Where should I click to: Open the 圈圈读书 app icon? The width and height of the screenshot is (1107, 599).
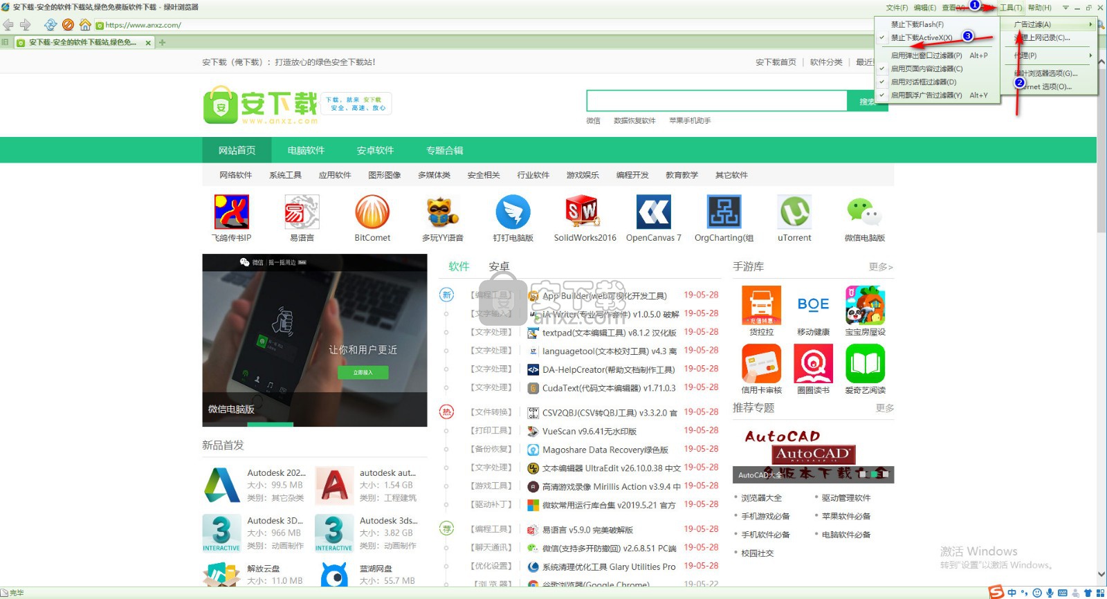coord(814,363)
